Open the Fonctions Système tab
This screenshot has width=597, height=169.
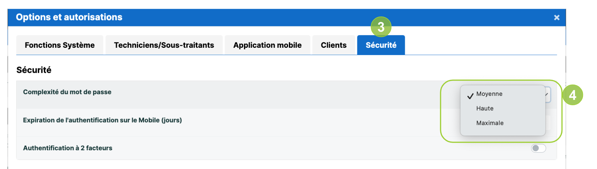59,45
